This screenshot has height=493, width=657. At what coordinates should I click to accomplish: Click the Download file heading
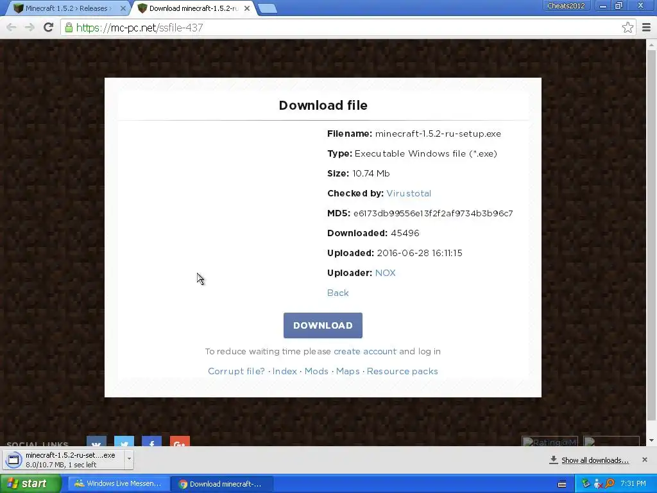click(x=323, y=105)
